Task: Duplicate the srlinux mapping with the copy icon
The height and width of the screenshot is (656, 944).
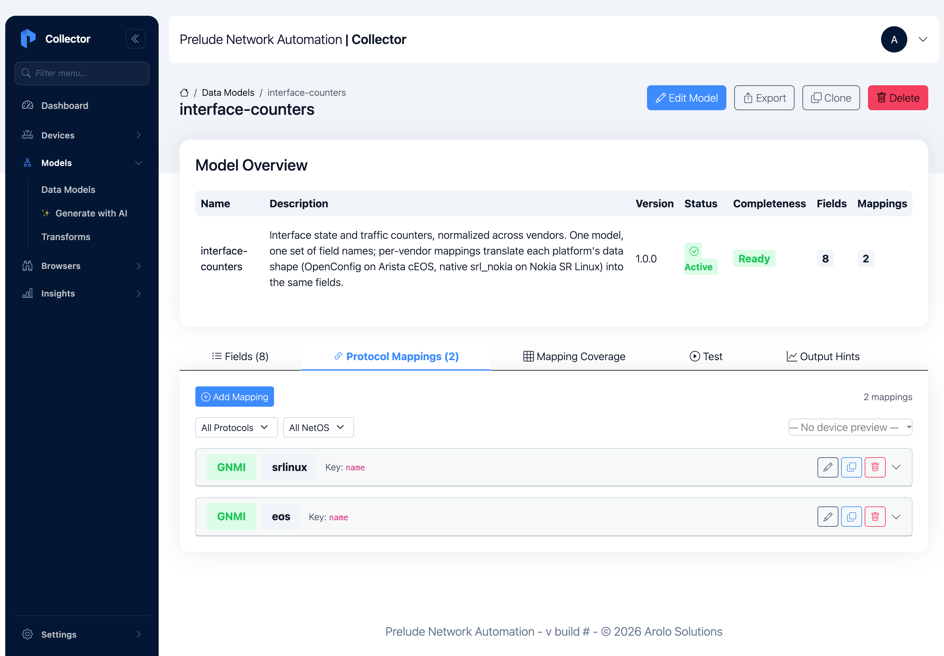Action: click(851, 467)
